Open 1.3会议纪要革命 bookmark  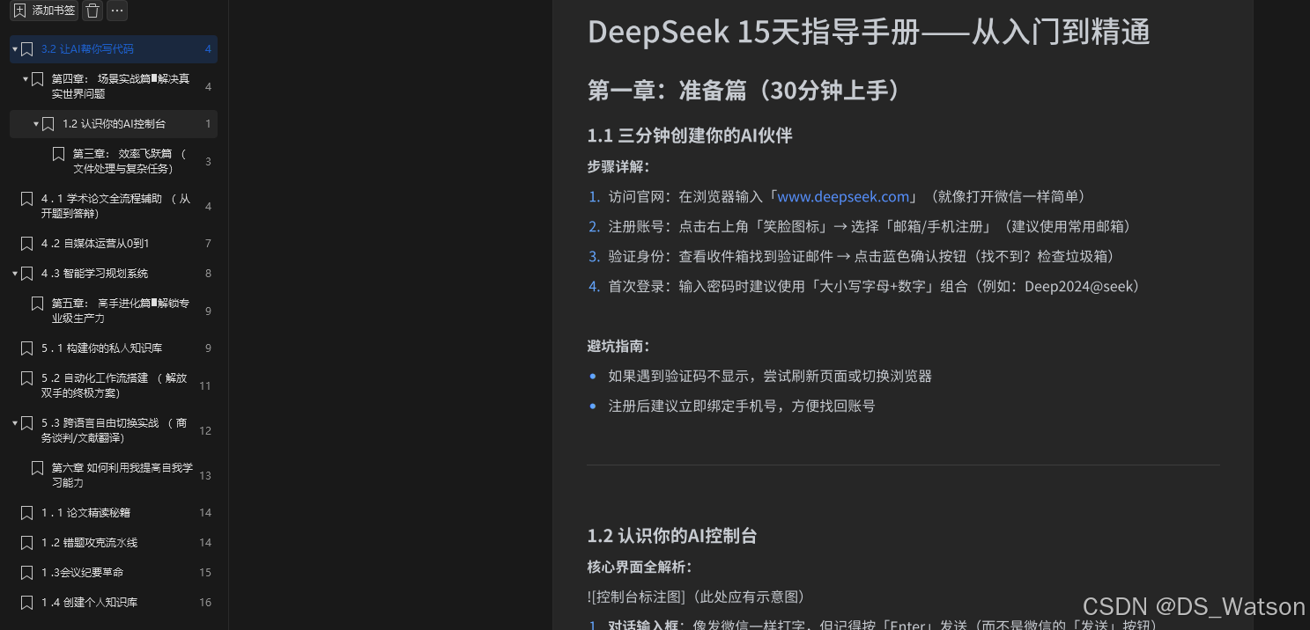point(114,573)
